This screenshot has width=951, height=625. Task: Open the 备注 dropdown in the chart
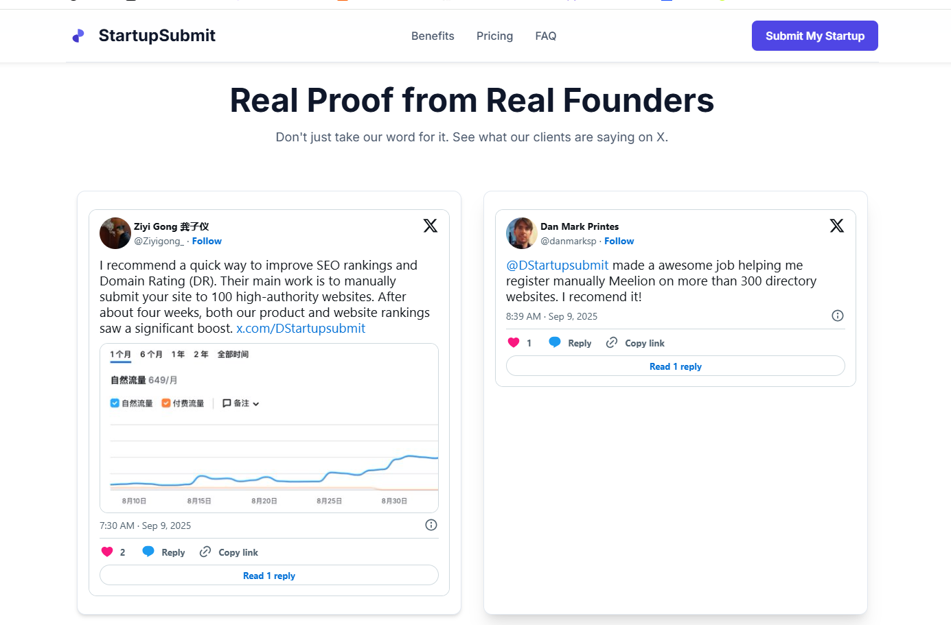pos(240,403)
